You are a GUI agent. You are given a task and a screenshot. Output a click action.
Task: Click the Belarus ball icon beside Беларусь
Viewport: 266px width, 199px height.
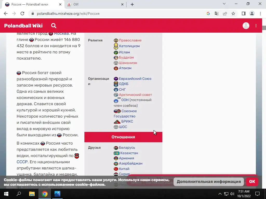coord(116,148)
